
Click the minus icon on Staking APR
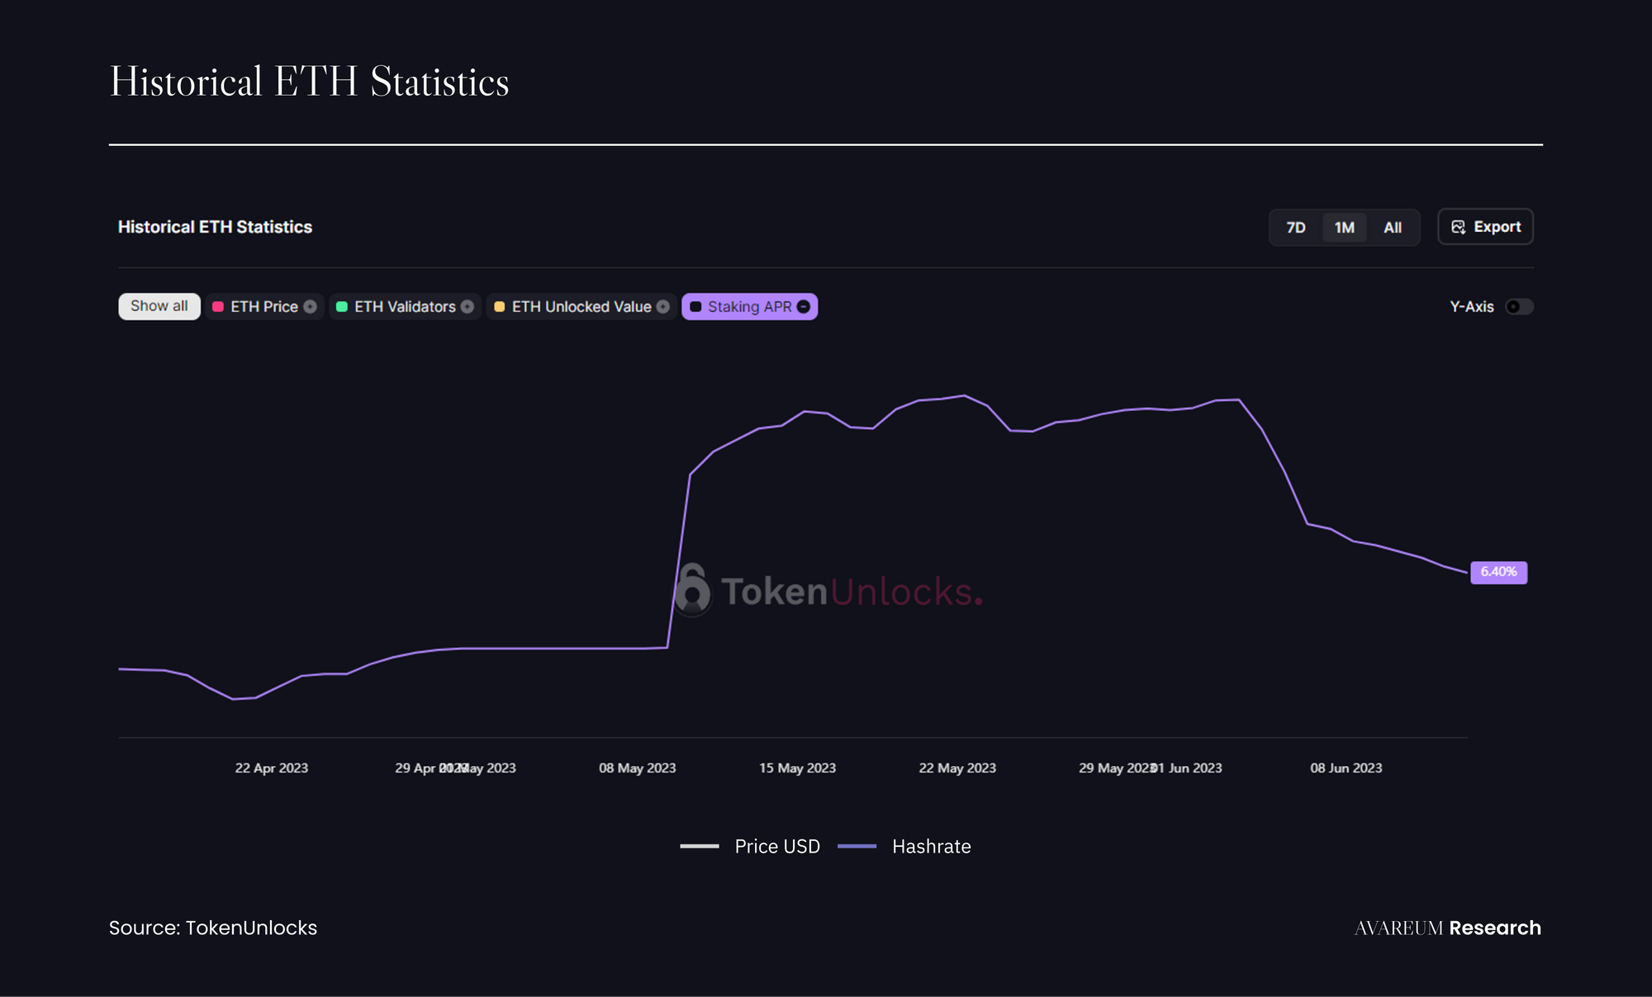click(804, 307)
